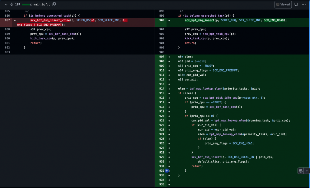The width and height of the screenshot is (310, 188).
Task: Expand the Copilot dropdown arrow
Action: pyautogui.click(x=307, y=171)
